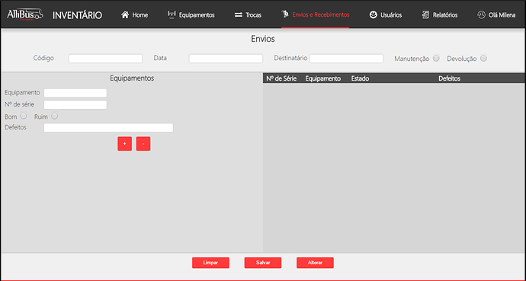Screen dimensions: 526x281
Task: Click the Equipamentos icon in navbar
Action: (172, 14)
